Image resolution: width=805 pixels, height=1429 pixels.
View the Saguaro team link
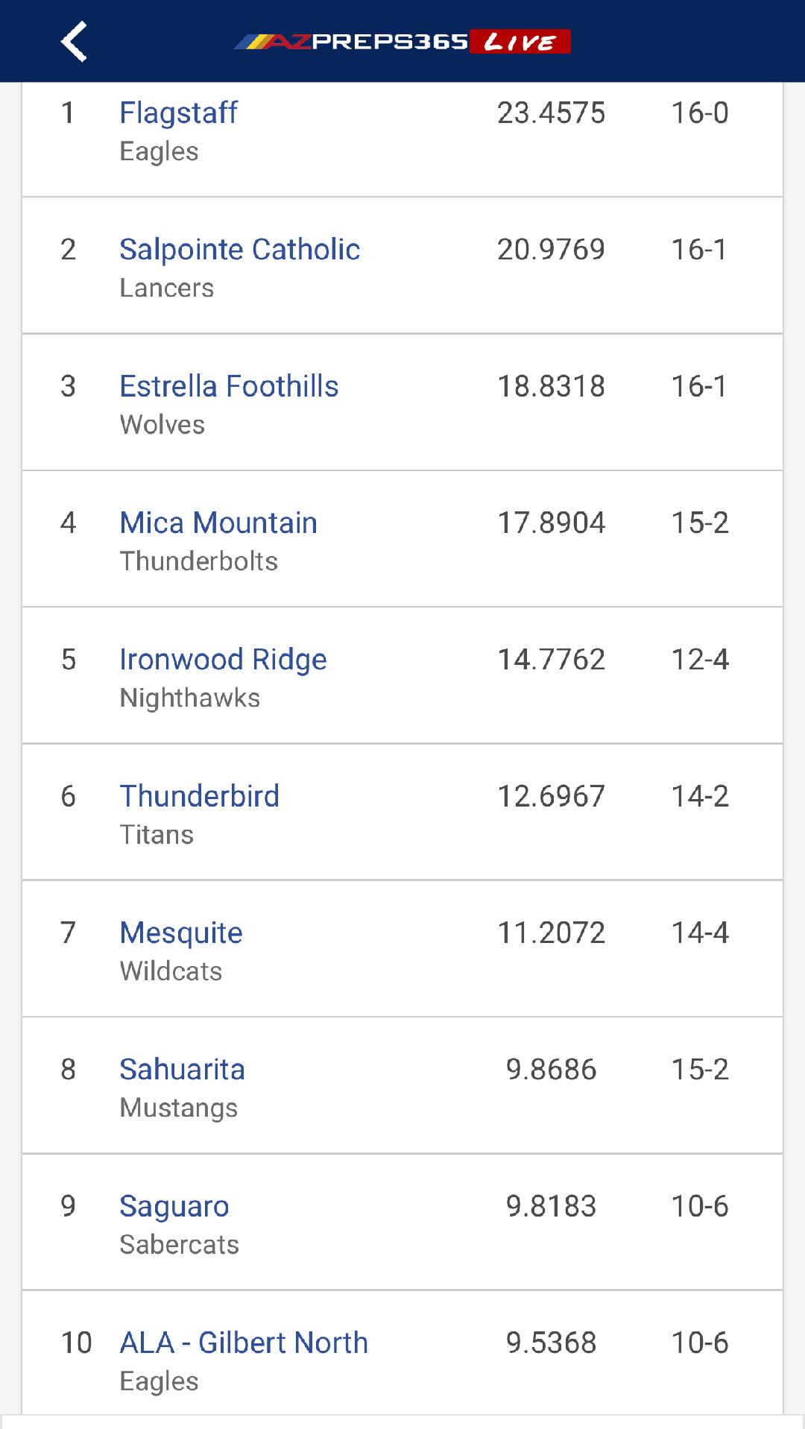[174, 1206]
